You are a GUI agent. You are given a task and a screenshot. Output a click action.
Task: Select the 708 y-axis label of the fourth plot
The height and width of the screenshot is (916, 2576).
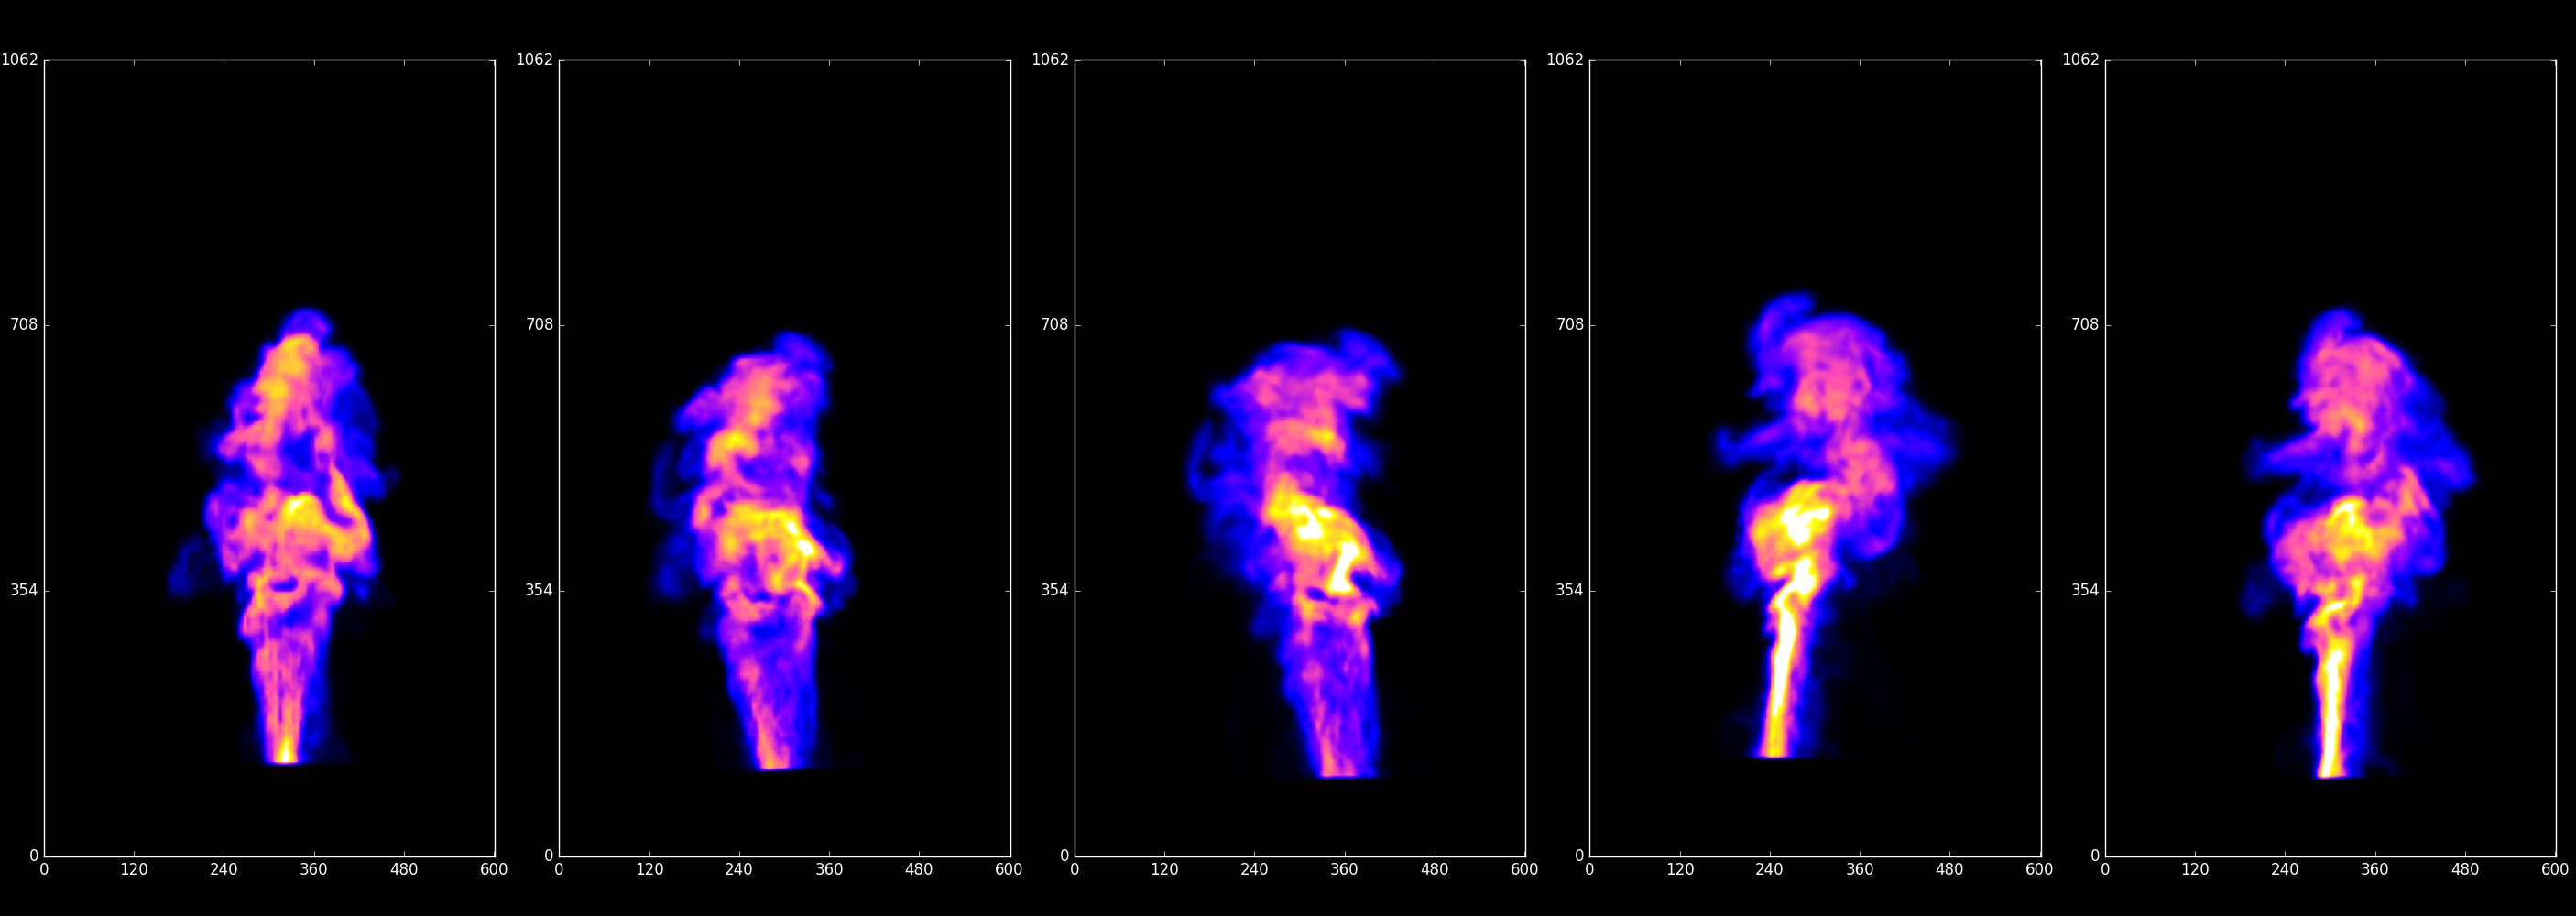pos(1570,324)
